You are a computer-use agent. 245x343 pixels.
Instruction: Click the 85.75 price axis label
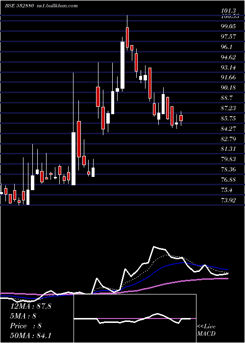coord(228,119)
